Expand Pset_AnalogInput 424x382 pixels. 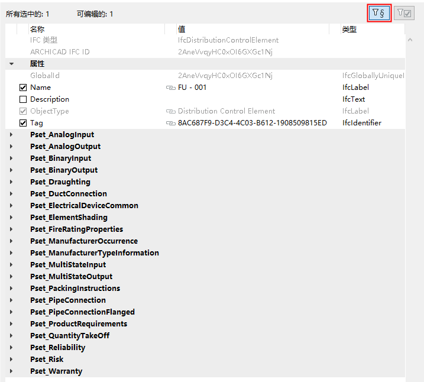coord(11,135)
